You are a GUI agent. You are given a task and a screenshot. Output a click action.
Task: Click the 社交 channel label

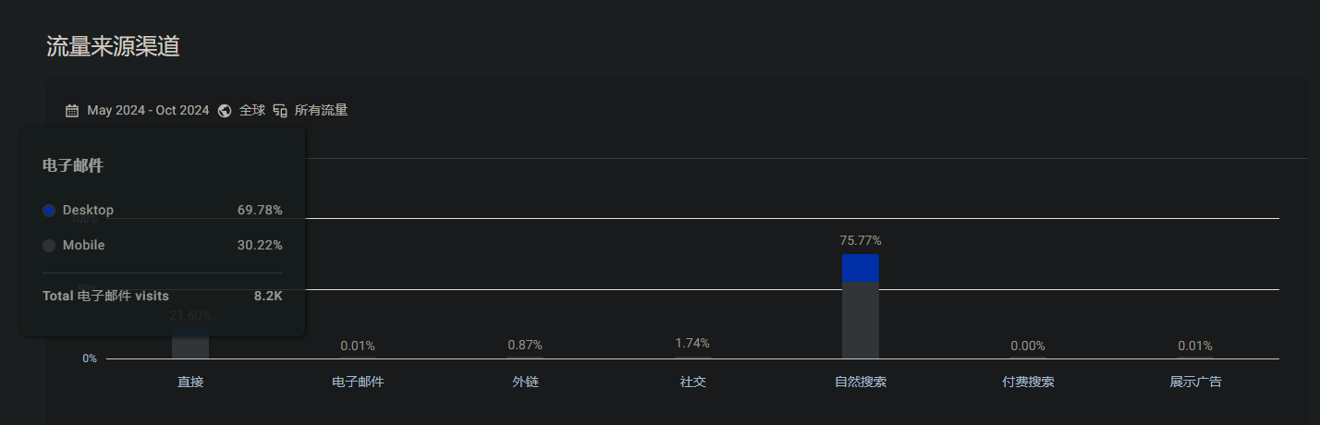pyautogui.click(x=692, y=382)
